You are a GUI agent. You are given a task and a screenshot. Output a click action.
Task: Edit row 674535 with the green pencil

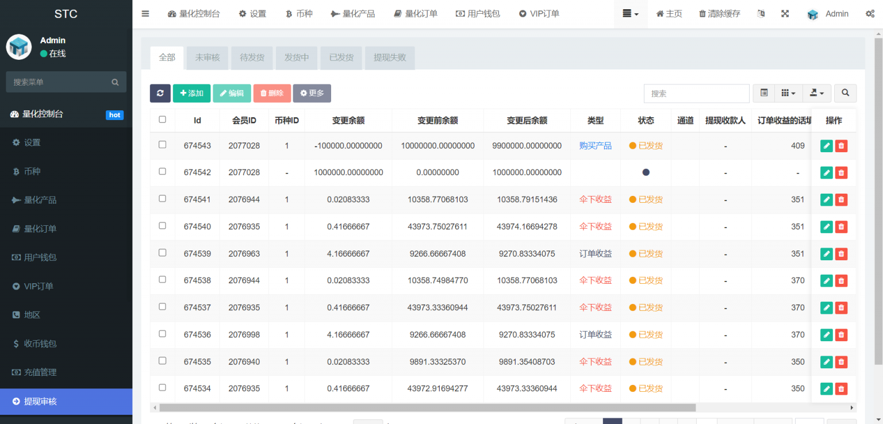[826, 361]
